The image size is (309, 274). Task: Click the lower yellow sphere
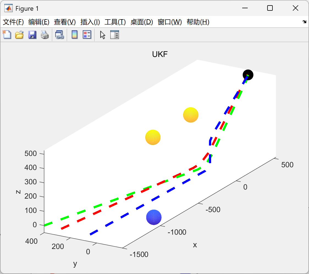(153, 137)
